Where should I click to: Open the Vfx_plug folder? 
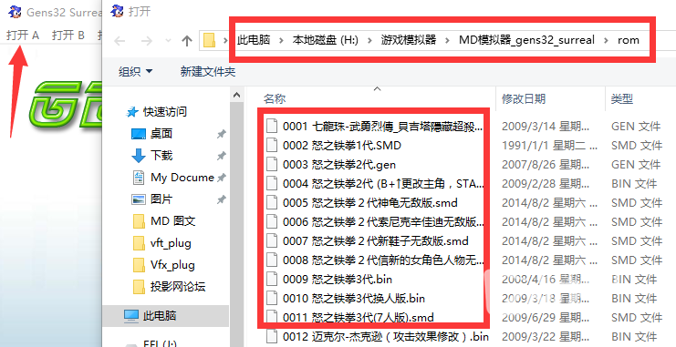[172, 265]
